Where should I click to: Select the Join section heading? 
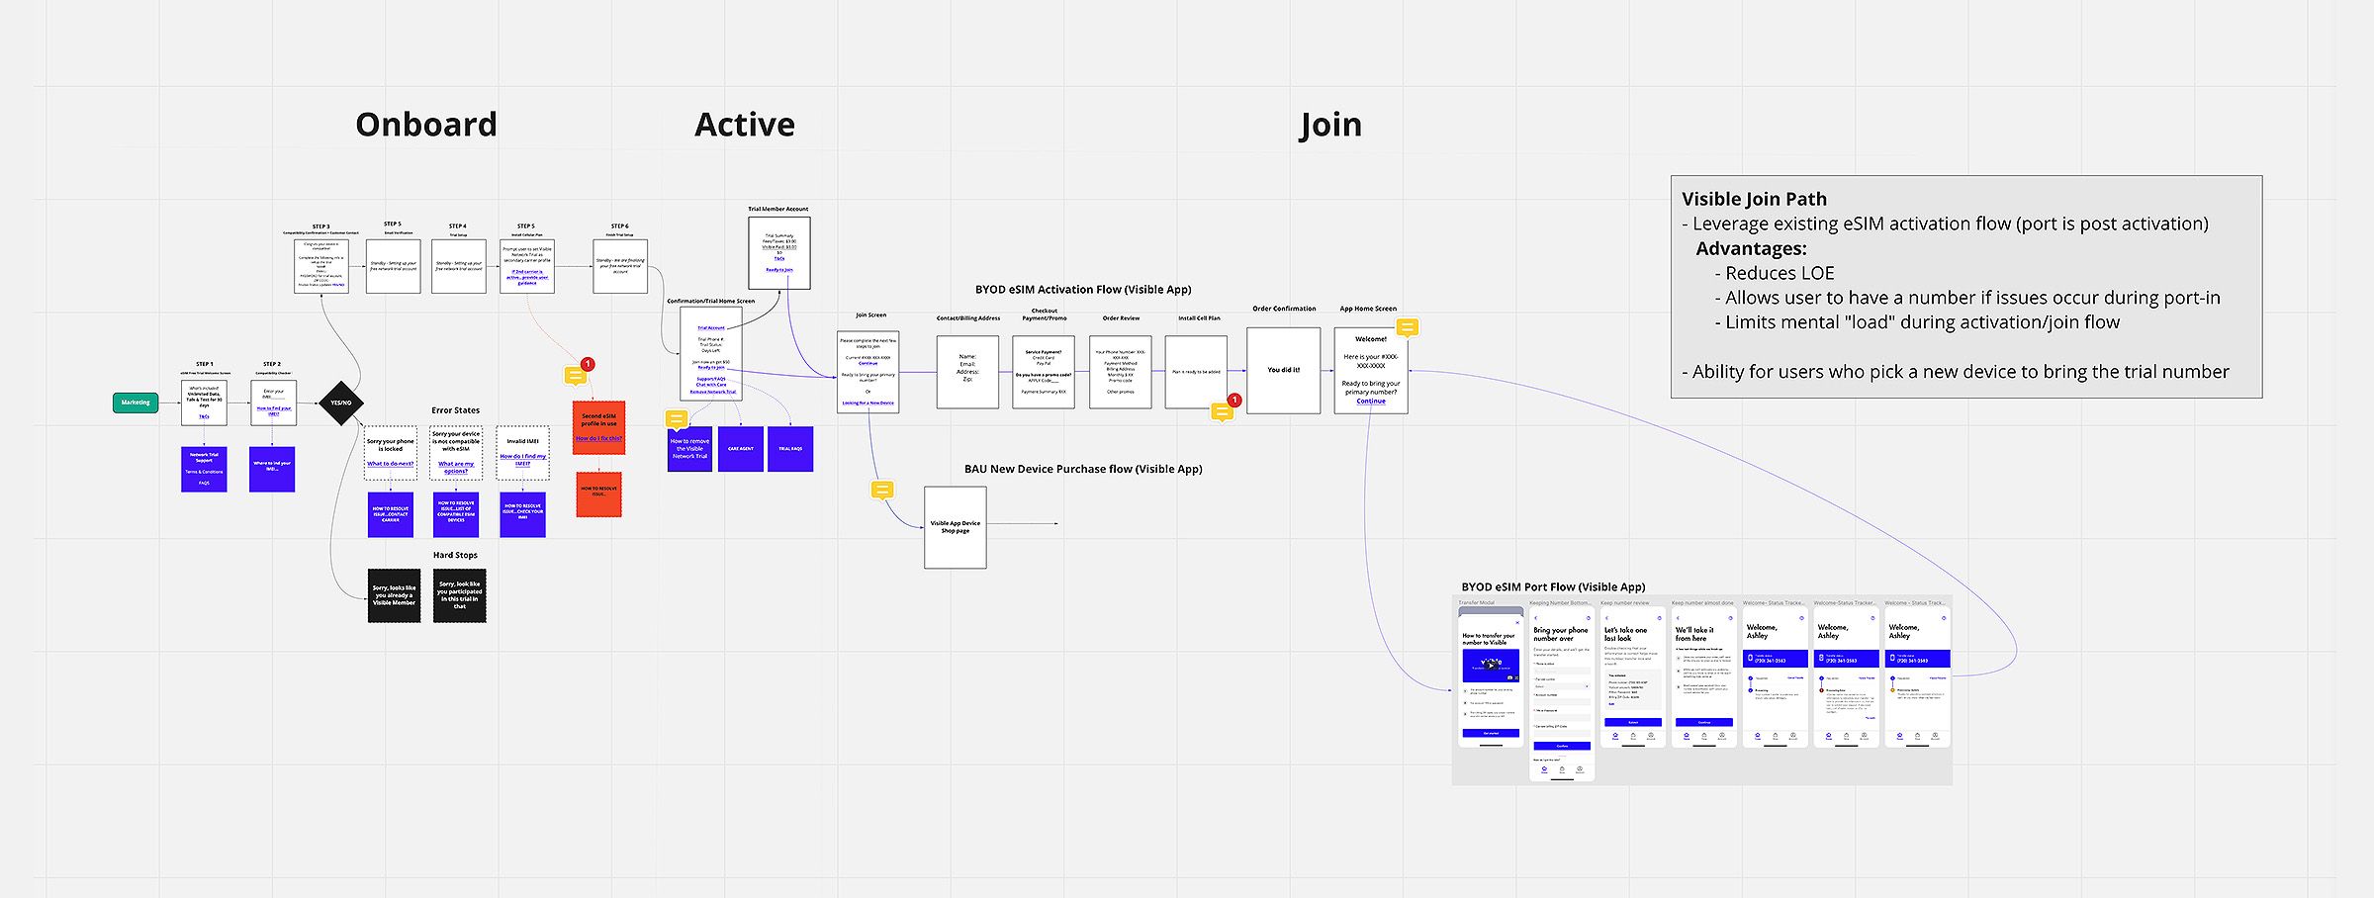1330,125
